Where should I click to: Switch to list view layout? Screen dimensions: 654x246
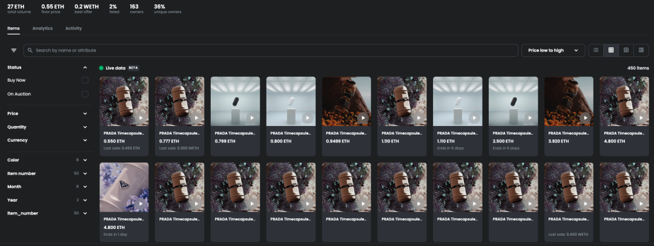pos(596,50)
